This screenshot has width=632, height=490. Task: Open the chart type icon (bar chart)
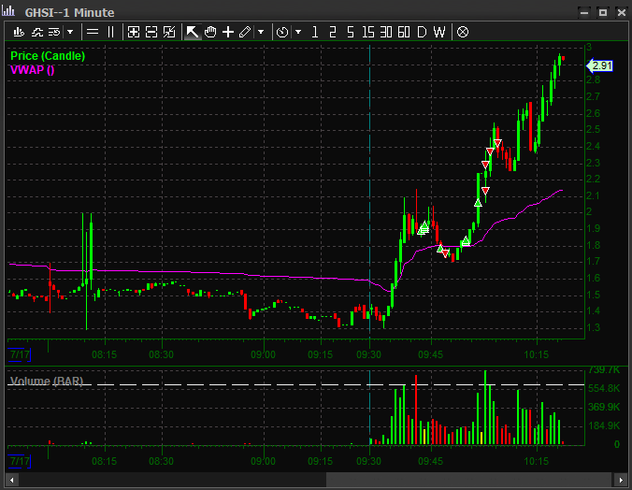click(19, 32)
